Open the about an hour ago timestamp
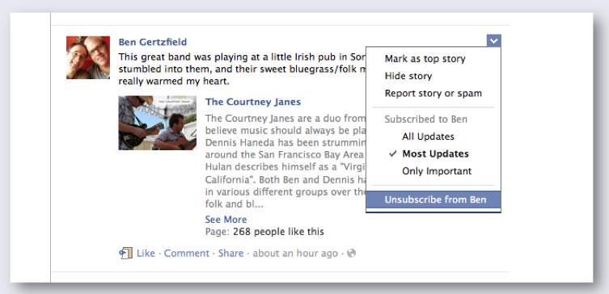The image size is (609, 294). click(295, 254)
